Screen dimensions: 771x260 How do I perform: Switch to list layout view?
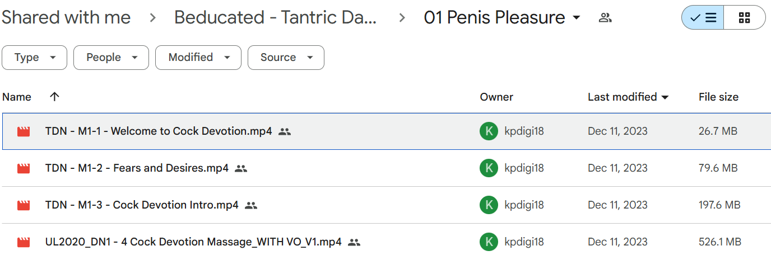[x=703, y=18]
